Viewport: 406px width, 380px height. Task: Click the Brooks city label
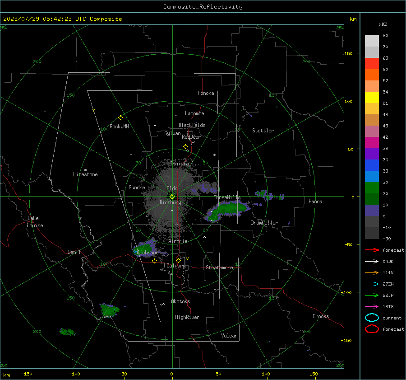click(321, 316)
